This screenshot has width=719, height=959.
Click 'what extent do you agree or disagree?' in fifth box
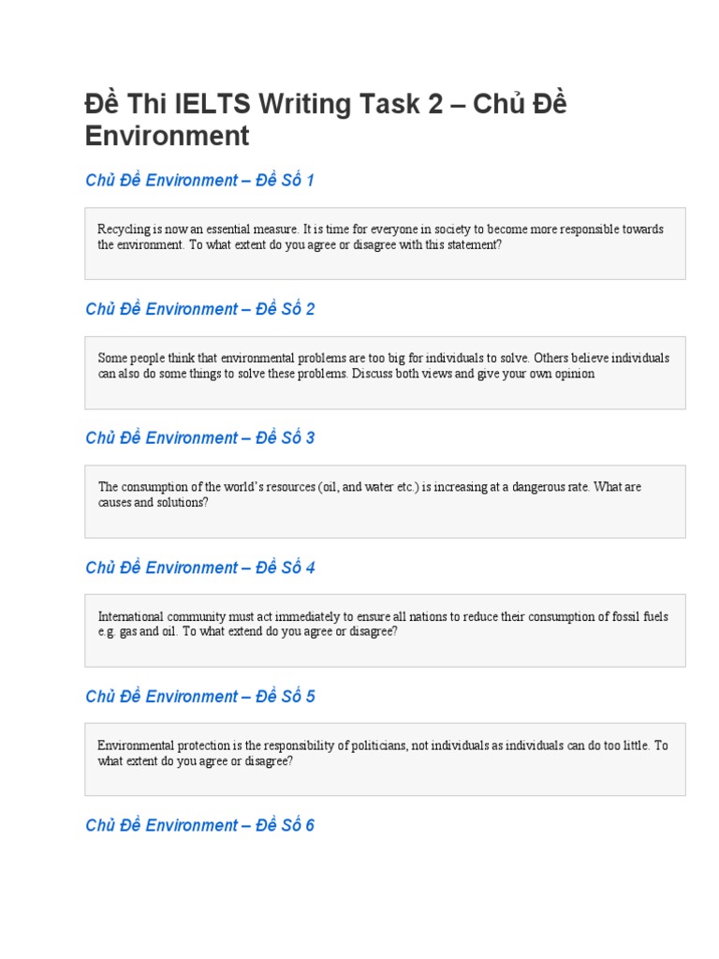coord(196,760)
